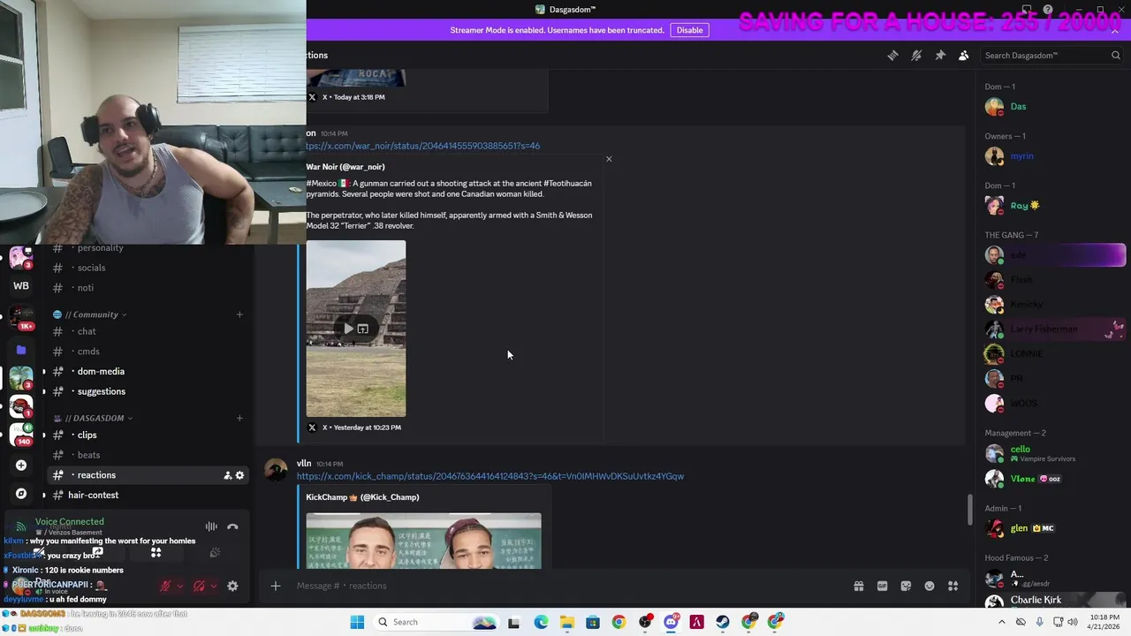
Task: Add channel to Community category
Action: 239,314
